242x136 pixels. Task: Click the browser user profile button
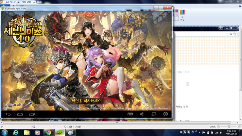(x=221, y=28)
